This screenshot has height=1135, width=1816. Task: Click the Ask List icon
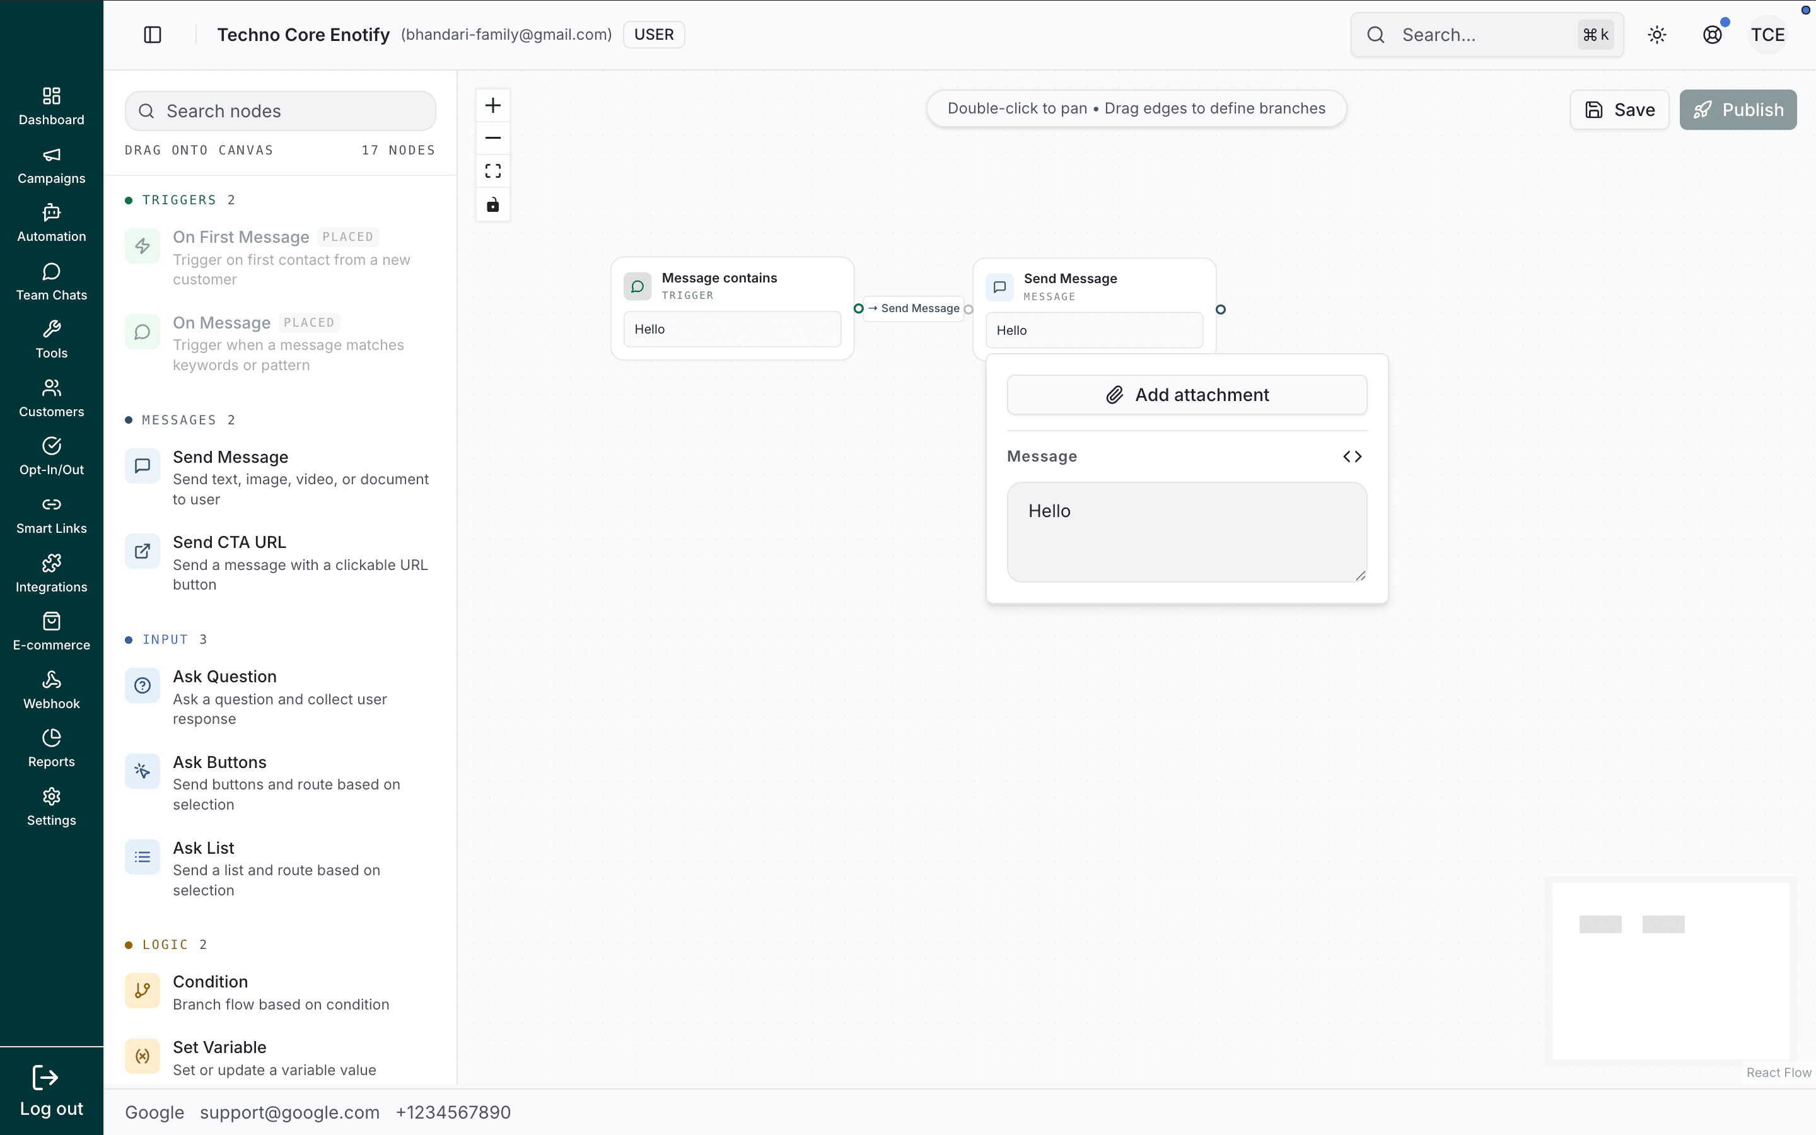pyautogui.click(x=142, y=858)
